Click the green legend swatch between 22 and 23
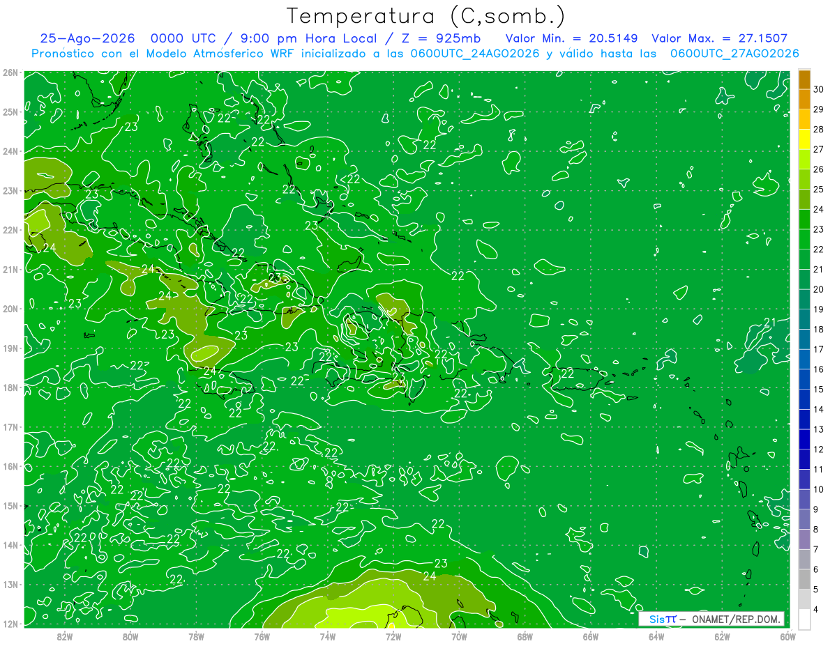Screen dimensions: 837x646 (x=804, y=239)
